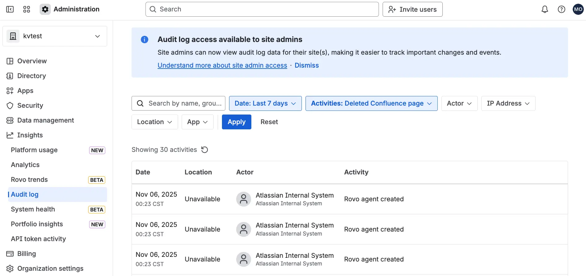Open notifications bell icon
Viewport: 586px width, 276px height.
[545, 9]
